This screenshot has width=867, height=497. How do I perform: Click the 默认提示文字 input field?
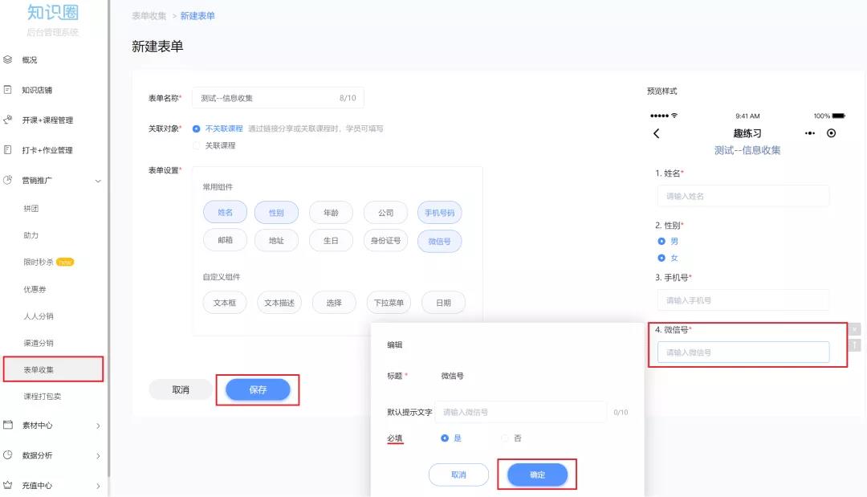pyautogui.click(x=520, y=412)
